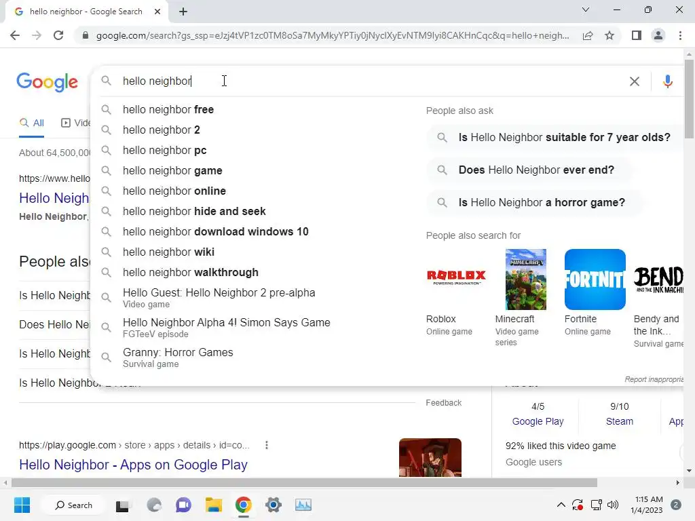The image size is (695, 521).
Task: Open the Roblox logo thumbnail
Action: [x=457, y=279]
